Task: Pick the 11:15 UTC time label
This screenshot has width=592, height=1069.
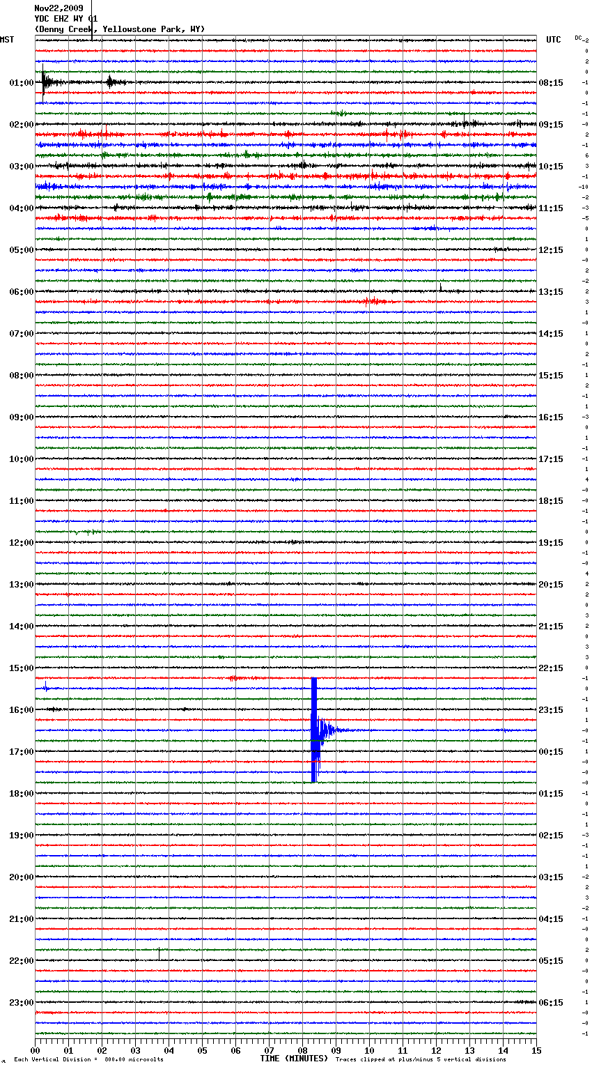Action: (x=551, y=208)
